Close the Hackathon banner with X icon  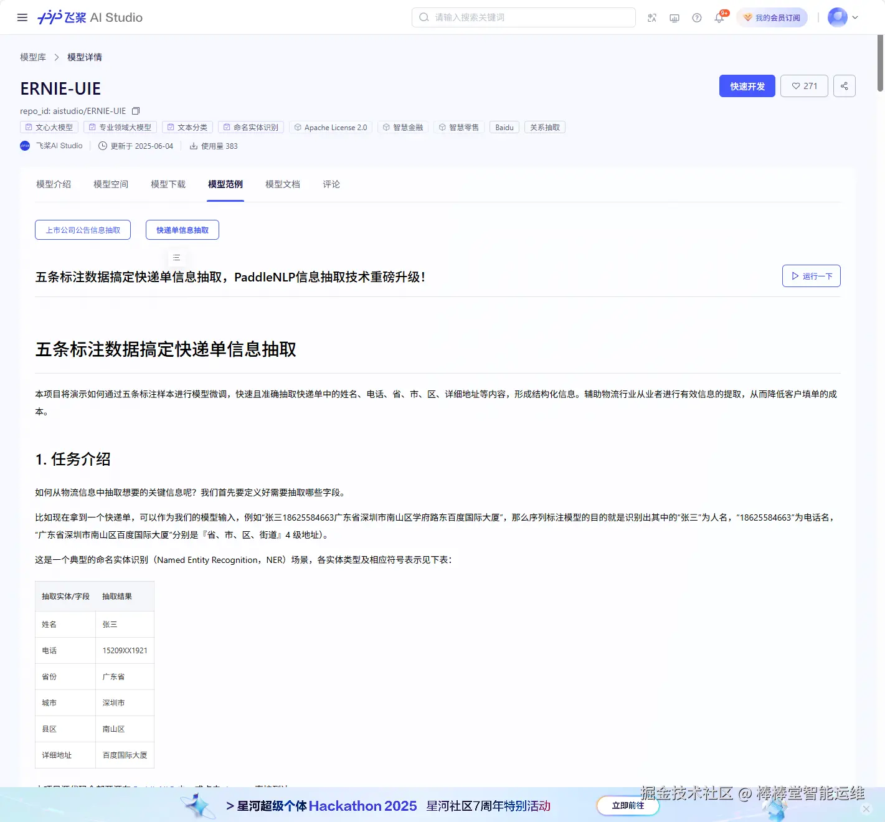[x=866, y=808]
